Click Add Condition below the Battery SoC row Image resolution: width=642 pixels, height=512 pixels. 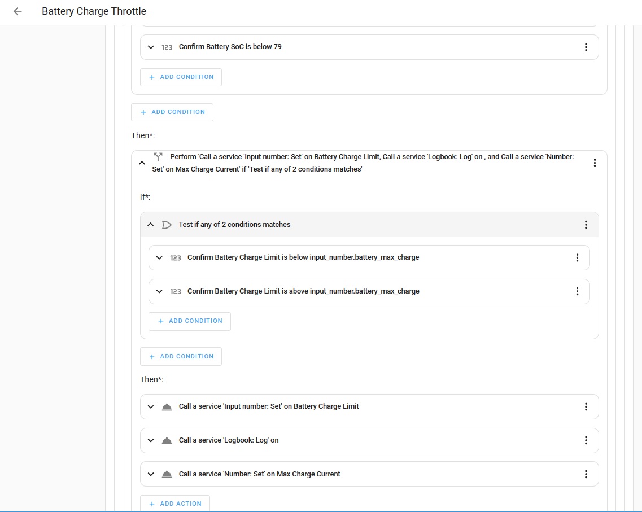click(x=181, y=77)
